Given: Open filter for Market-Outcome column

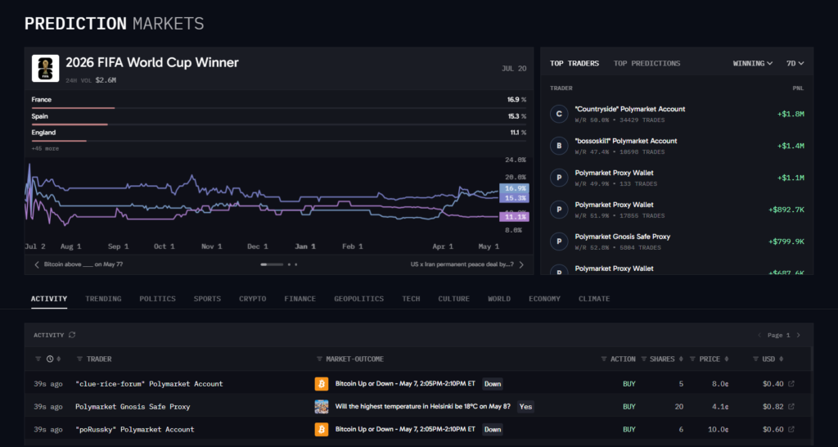Looking at the screenshot, I should tap(319, 359).
